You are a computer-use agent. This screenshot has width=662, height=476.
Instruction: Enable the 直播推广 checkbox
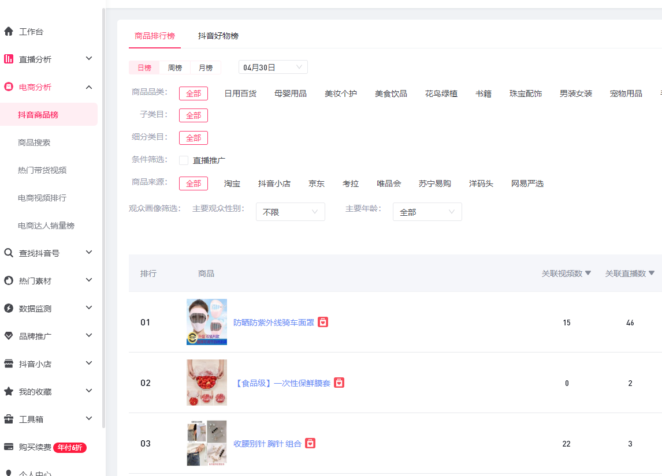[184, 160]
